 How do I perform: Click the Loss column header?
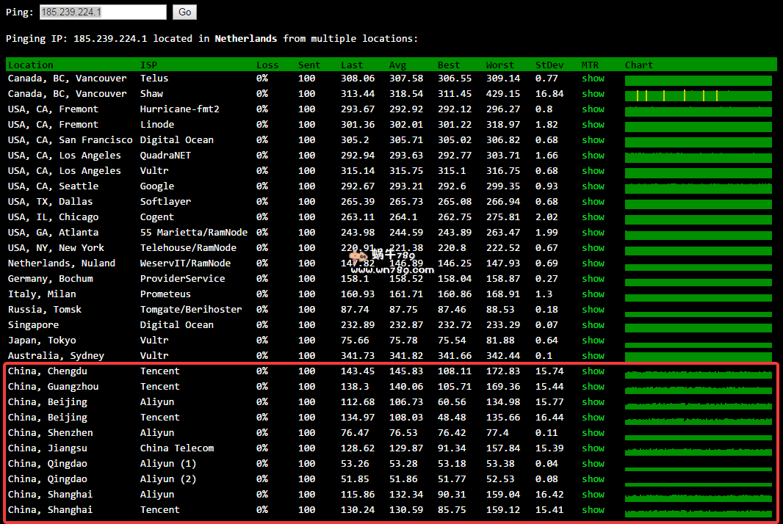(x=267, y=65)
